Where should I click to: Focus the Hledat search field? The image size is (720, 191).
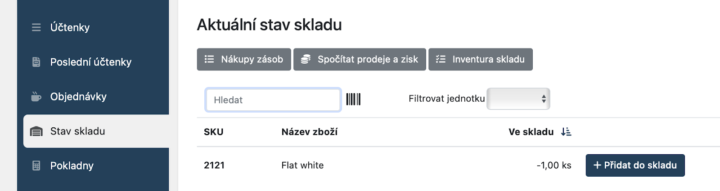click(x=273, y=100)
